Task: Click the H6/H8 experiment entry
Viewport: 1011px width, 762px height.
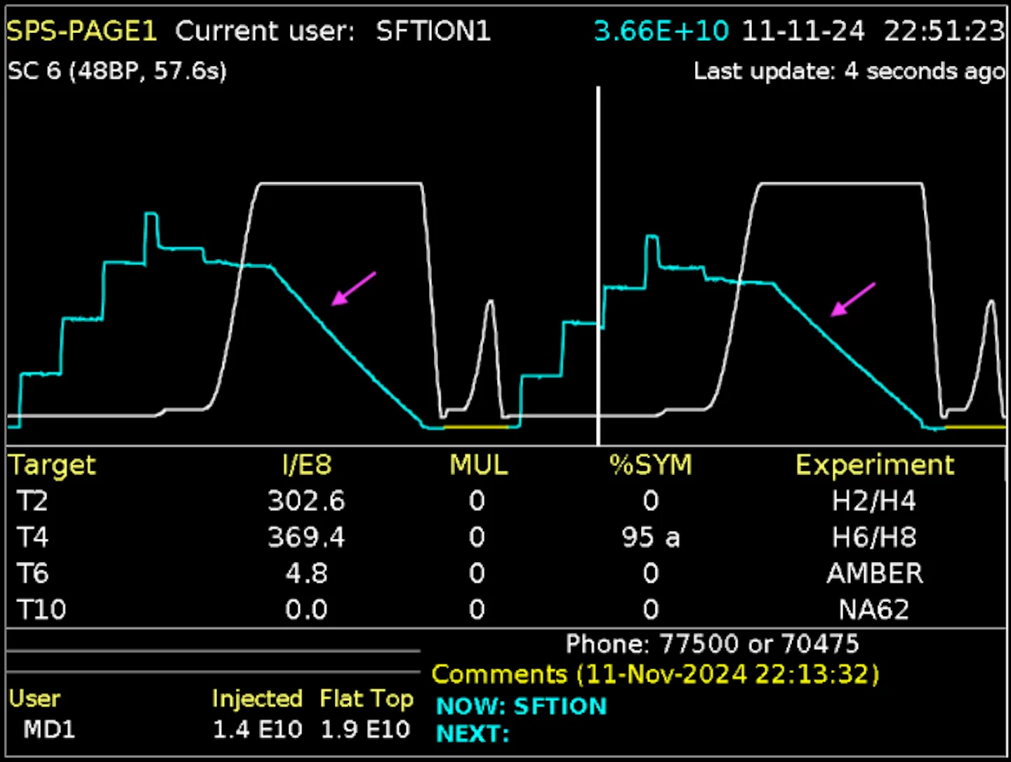Action: coord(874,537)
